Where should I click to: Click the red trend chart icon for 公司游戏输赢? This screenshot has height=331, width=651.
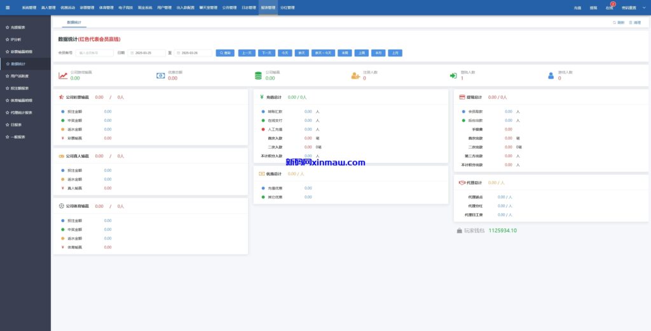coord(63,75)
